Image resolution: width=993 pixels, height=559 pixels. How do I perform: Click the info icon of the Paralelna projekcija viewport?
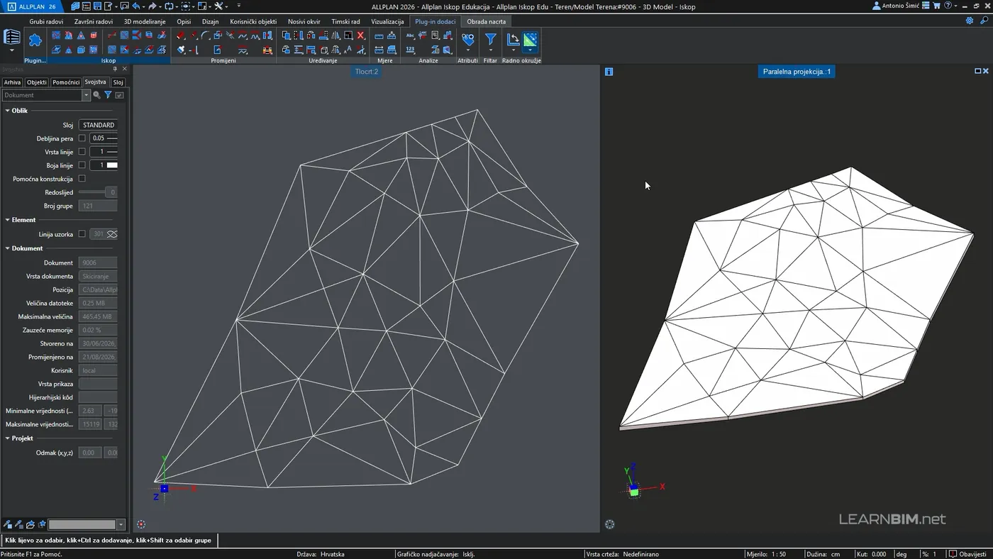[x=609, y=72]
